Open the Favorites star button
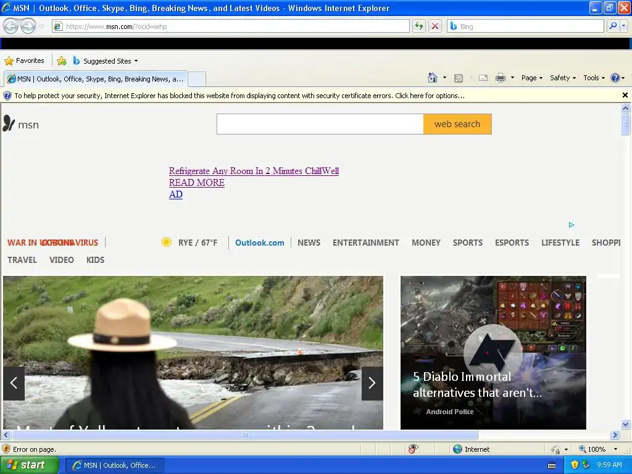 tap(24, 61)
